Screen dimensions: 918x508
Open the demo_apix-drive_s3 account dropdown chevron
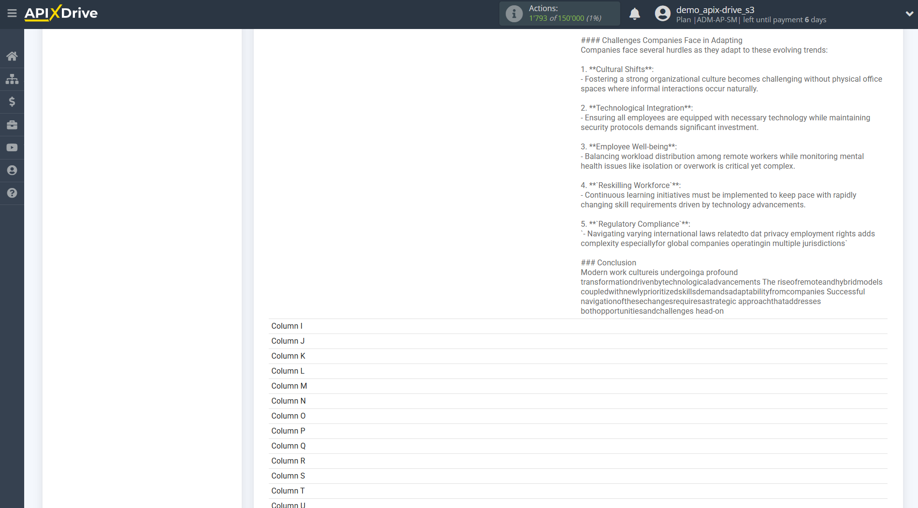(908, 14)
